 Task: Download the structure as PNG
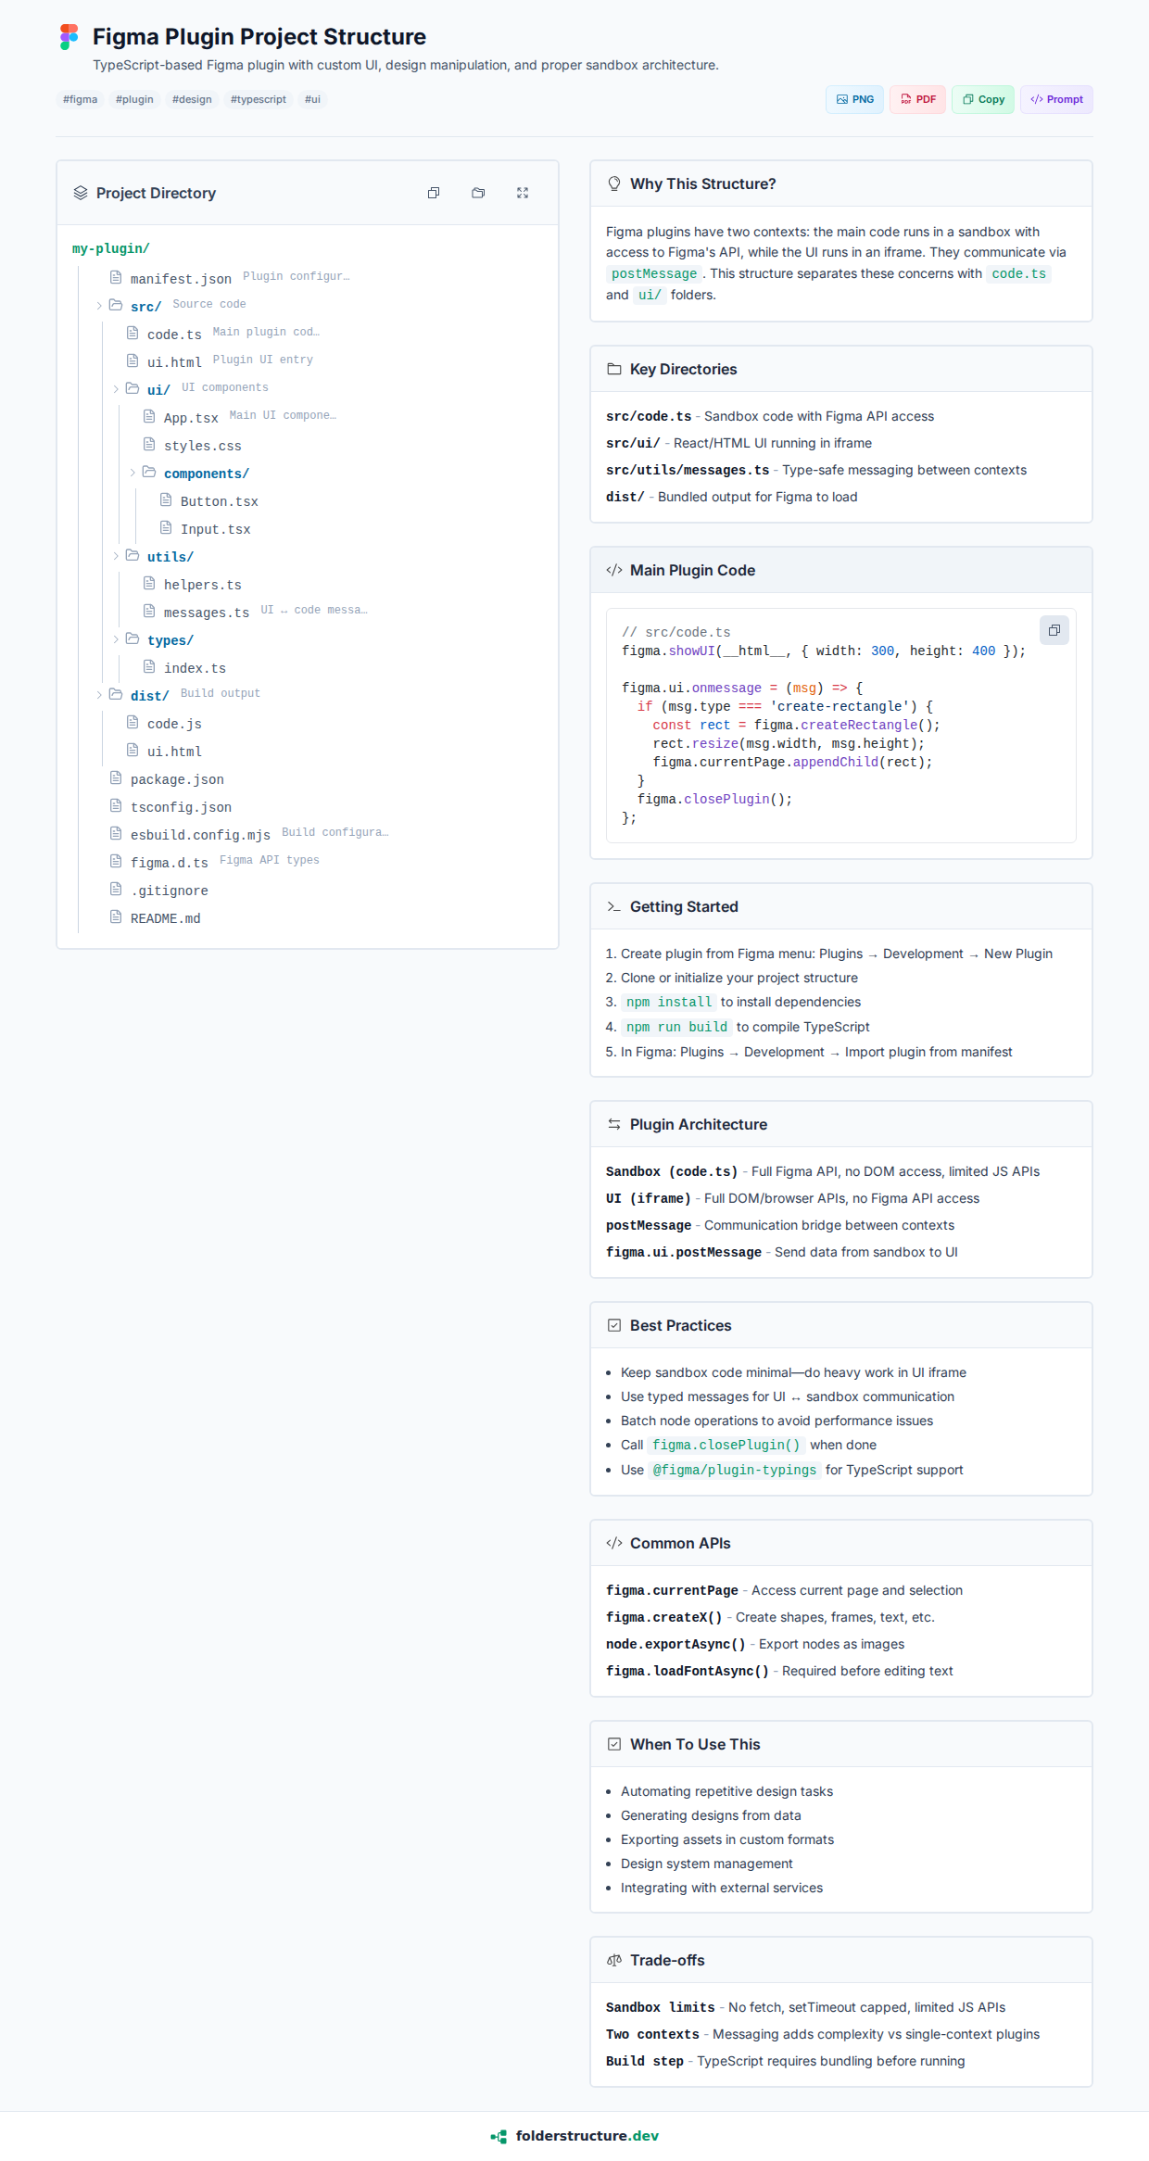click(x=854, y=99)
